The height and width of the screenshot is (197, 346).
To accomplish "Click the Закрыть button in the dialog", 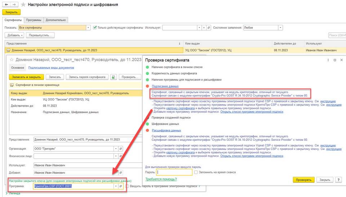I will point(325,180).
